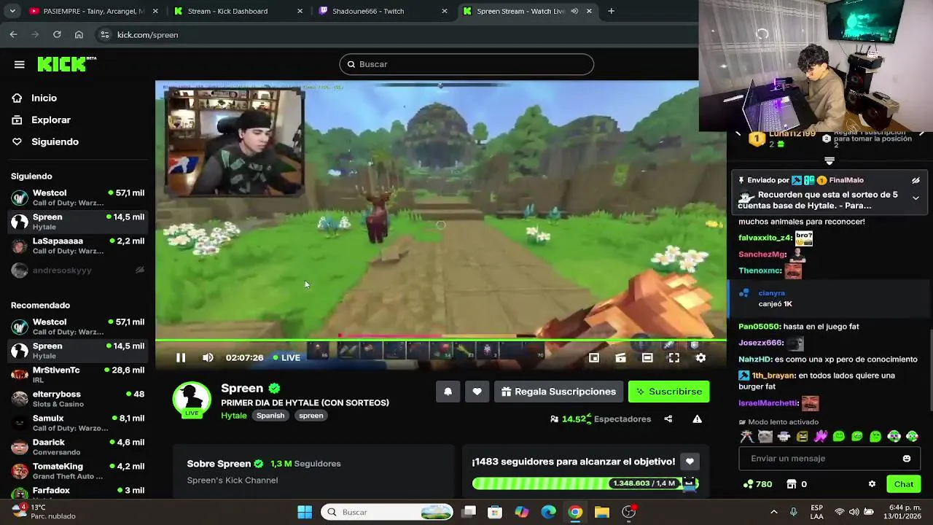Open the Hytale category link
Image resolution: width=933 pixels, height=525 pixels.
click(234, 416)
